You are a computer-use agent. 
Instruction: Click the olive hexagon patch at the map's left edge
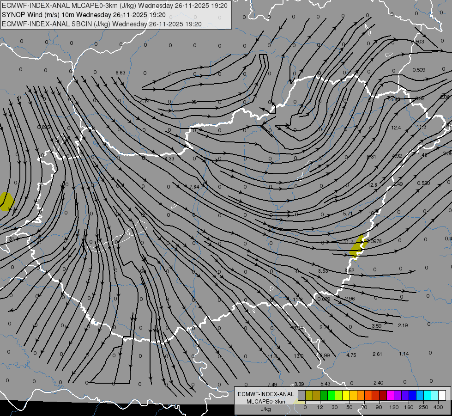pyautogui.click(x=6, y=202)
